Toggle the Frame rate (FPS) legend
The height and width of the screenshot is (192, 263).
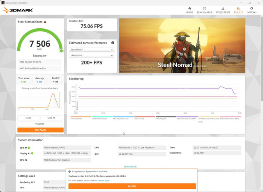tap(81, 118)
